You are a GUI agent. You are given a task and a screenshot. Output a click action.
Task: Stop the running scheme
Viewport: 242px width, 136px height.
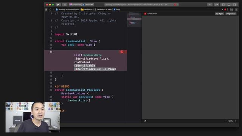(x=65, y=5)
